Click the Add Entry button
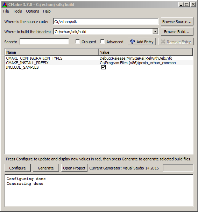The width and height of the screenshot is (198, 212). pos(142,41)
